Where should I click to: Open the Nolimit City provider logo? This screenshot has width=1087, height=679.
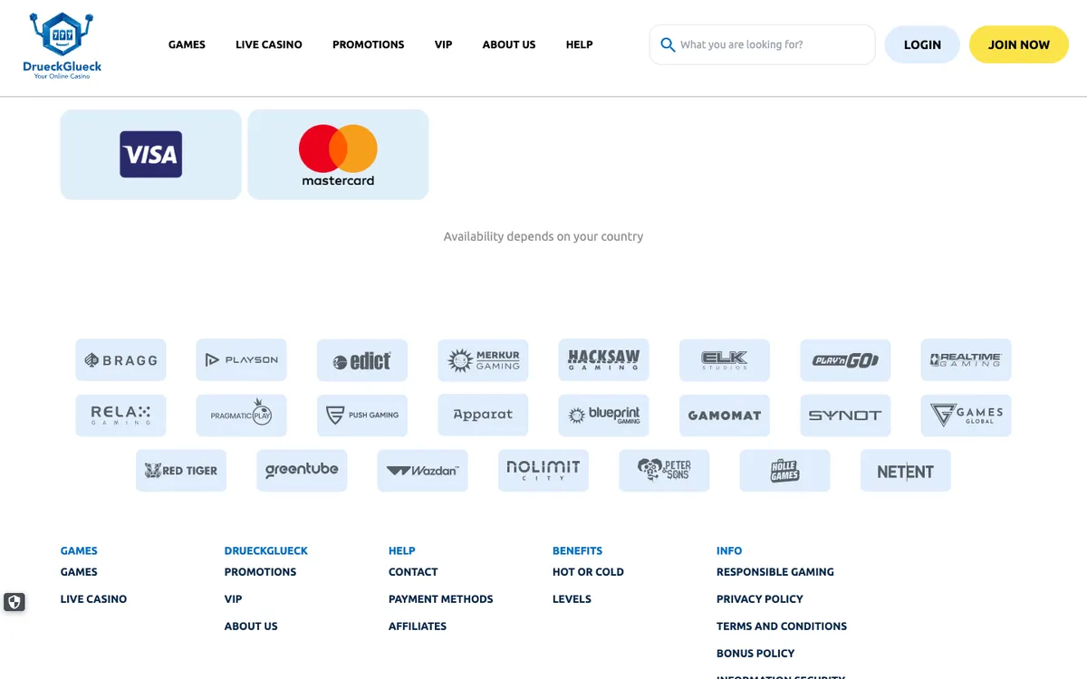pyautogui.click(x=543, y=471)
